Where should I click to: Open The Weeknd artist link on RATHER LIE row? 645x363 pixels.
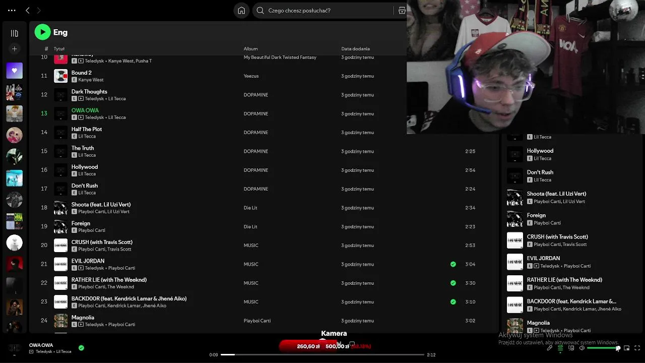120,287
